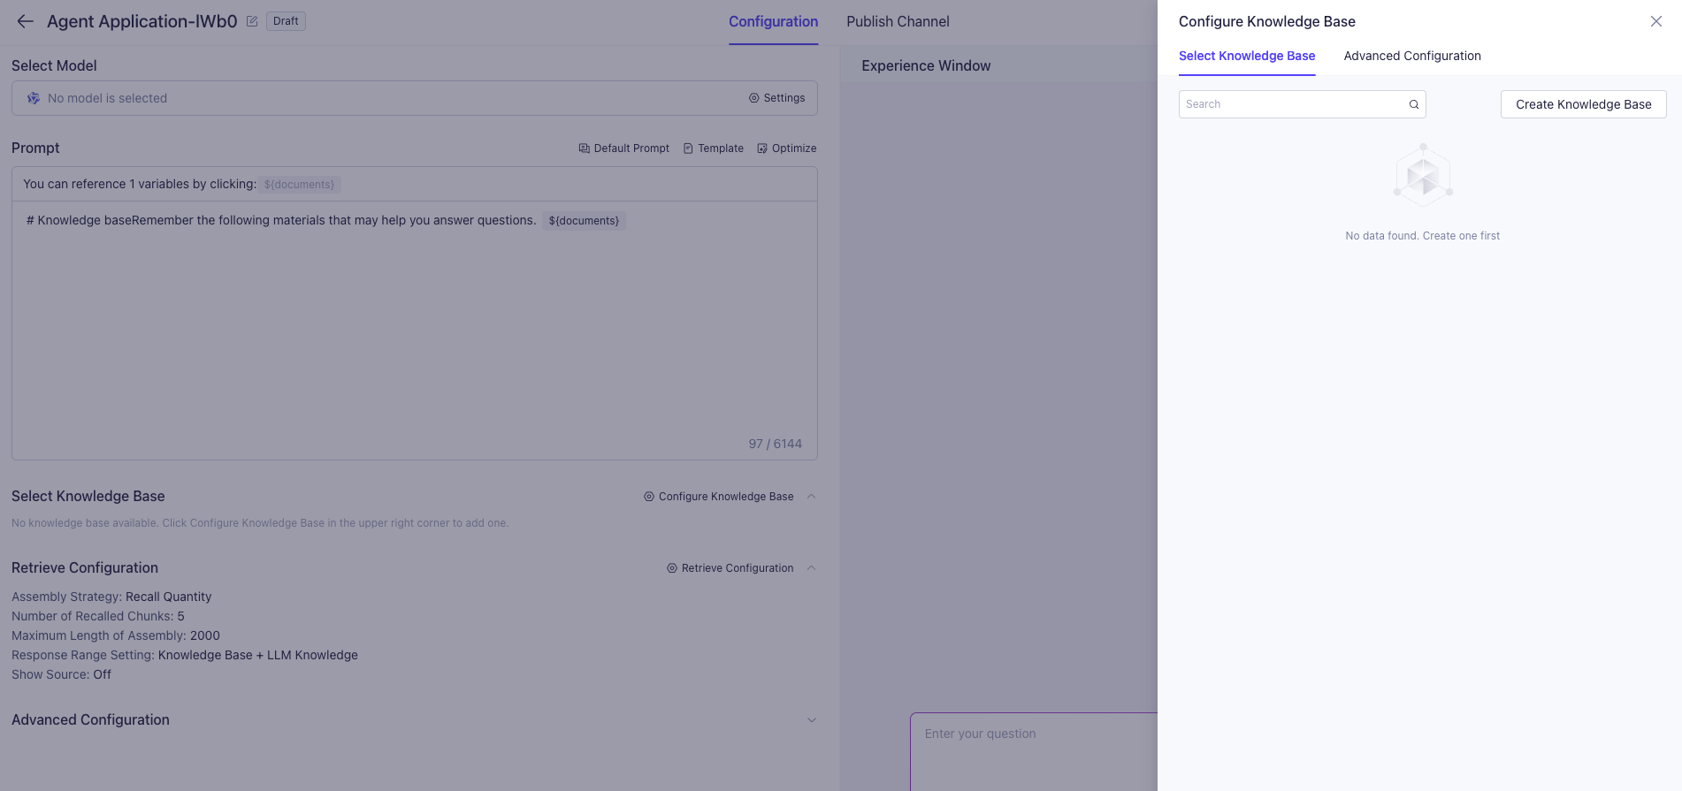Click the search magnifier icon
Viewport: 1682px width, 791px height.
(1414, 104)
